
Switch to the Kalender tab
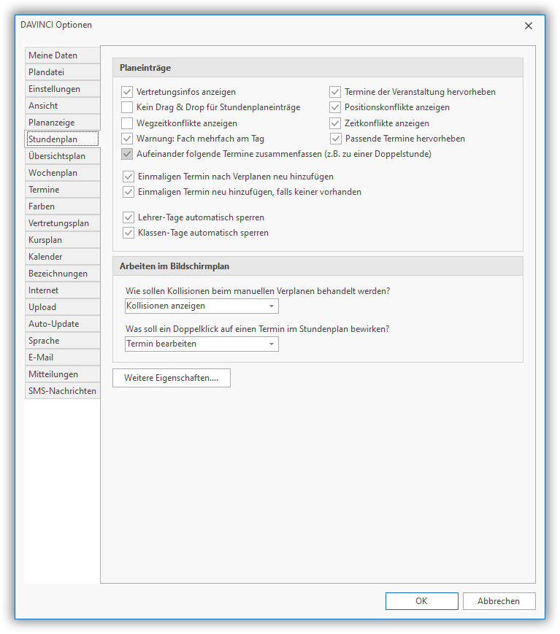point(62,257)
